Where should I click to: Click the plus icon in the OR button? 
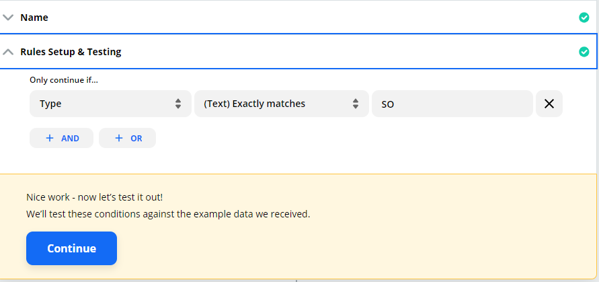coord(119,138)
